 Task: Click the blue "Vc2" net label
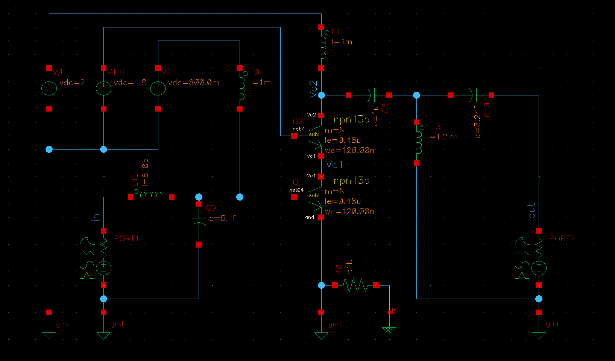313,89
